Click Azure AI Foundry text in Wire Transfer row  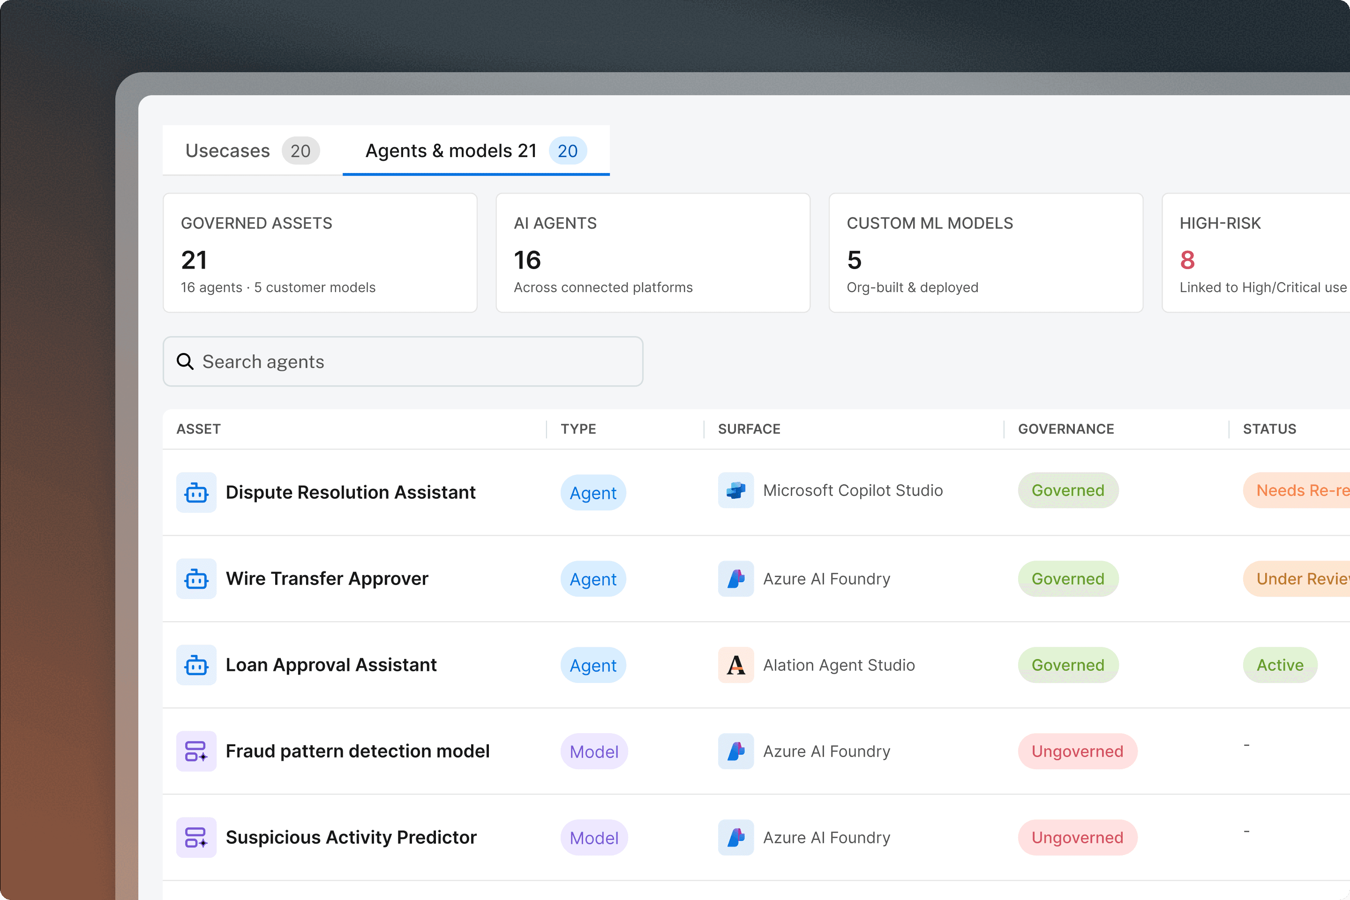(826, 578)
